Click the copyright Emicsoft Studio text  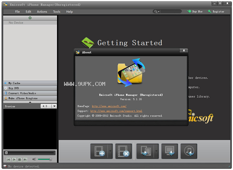point(120,116)
